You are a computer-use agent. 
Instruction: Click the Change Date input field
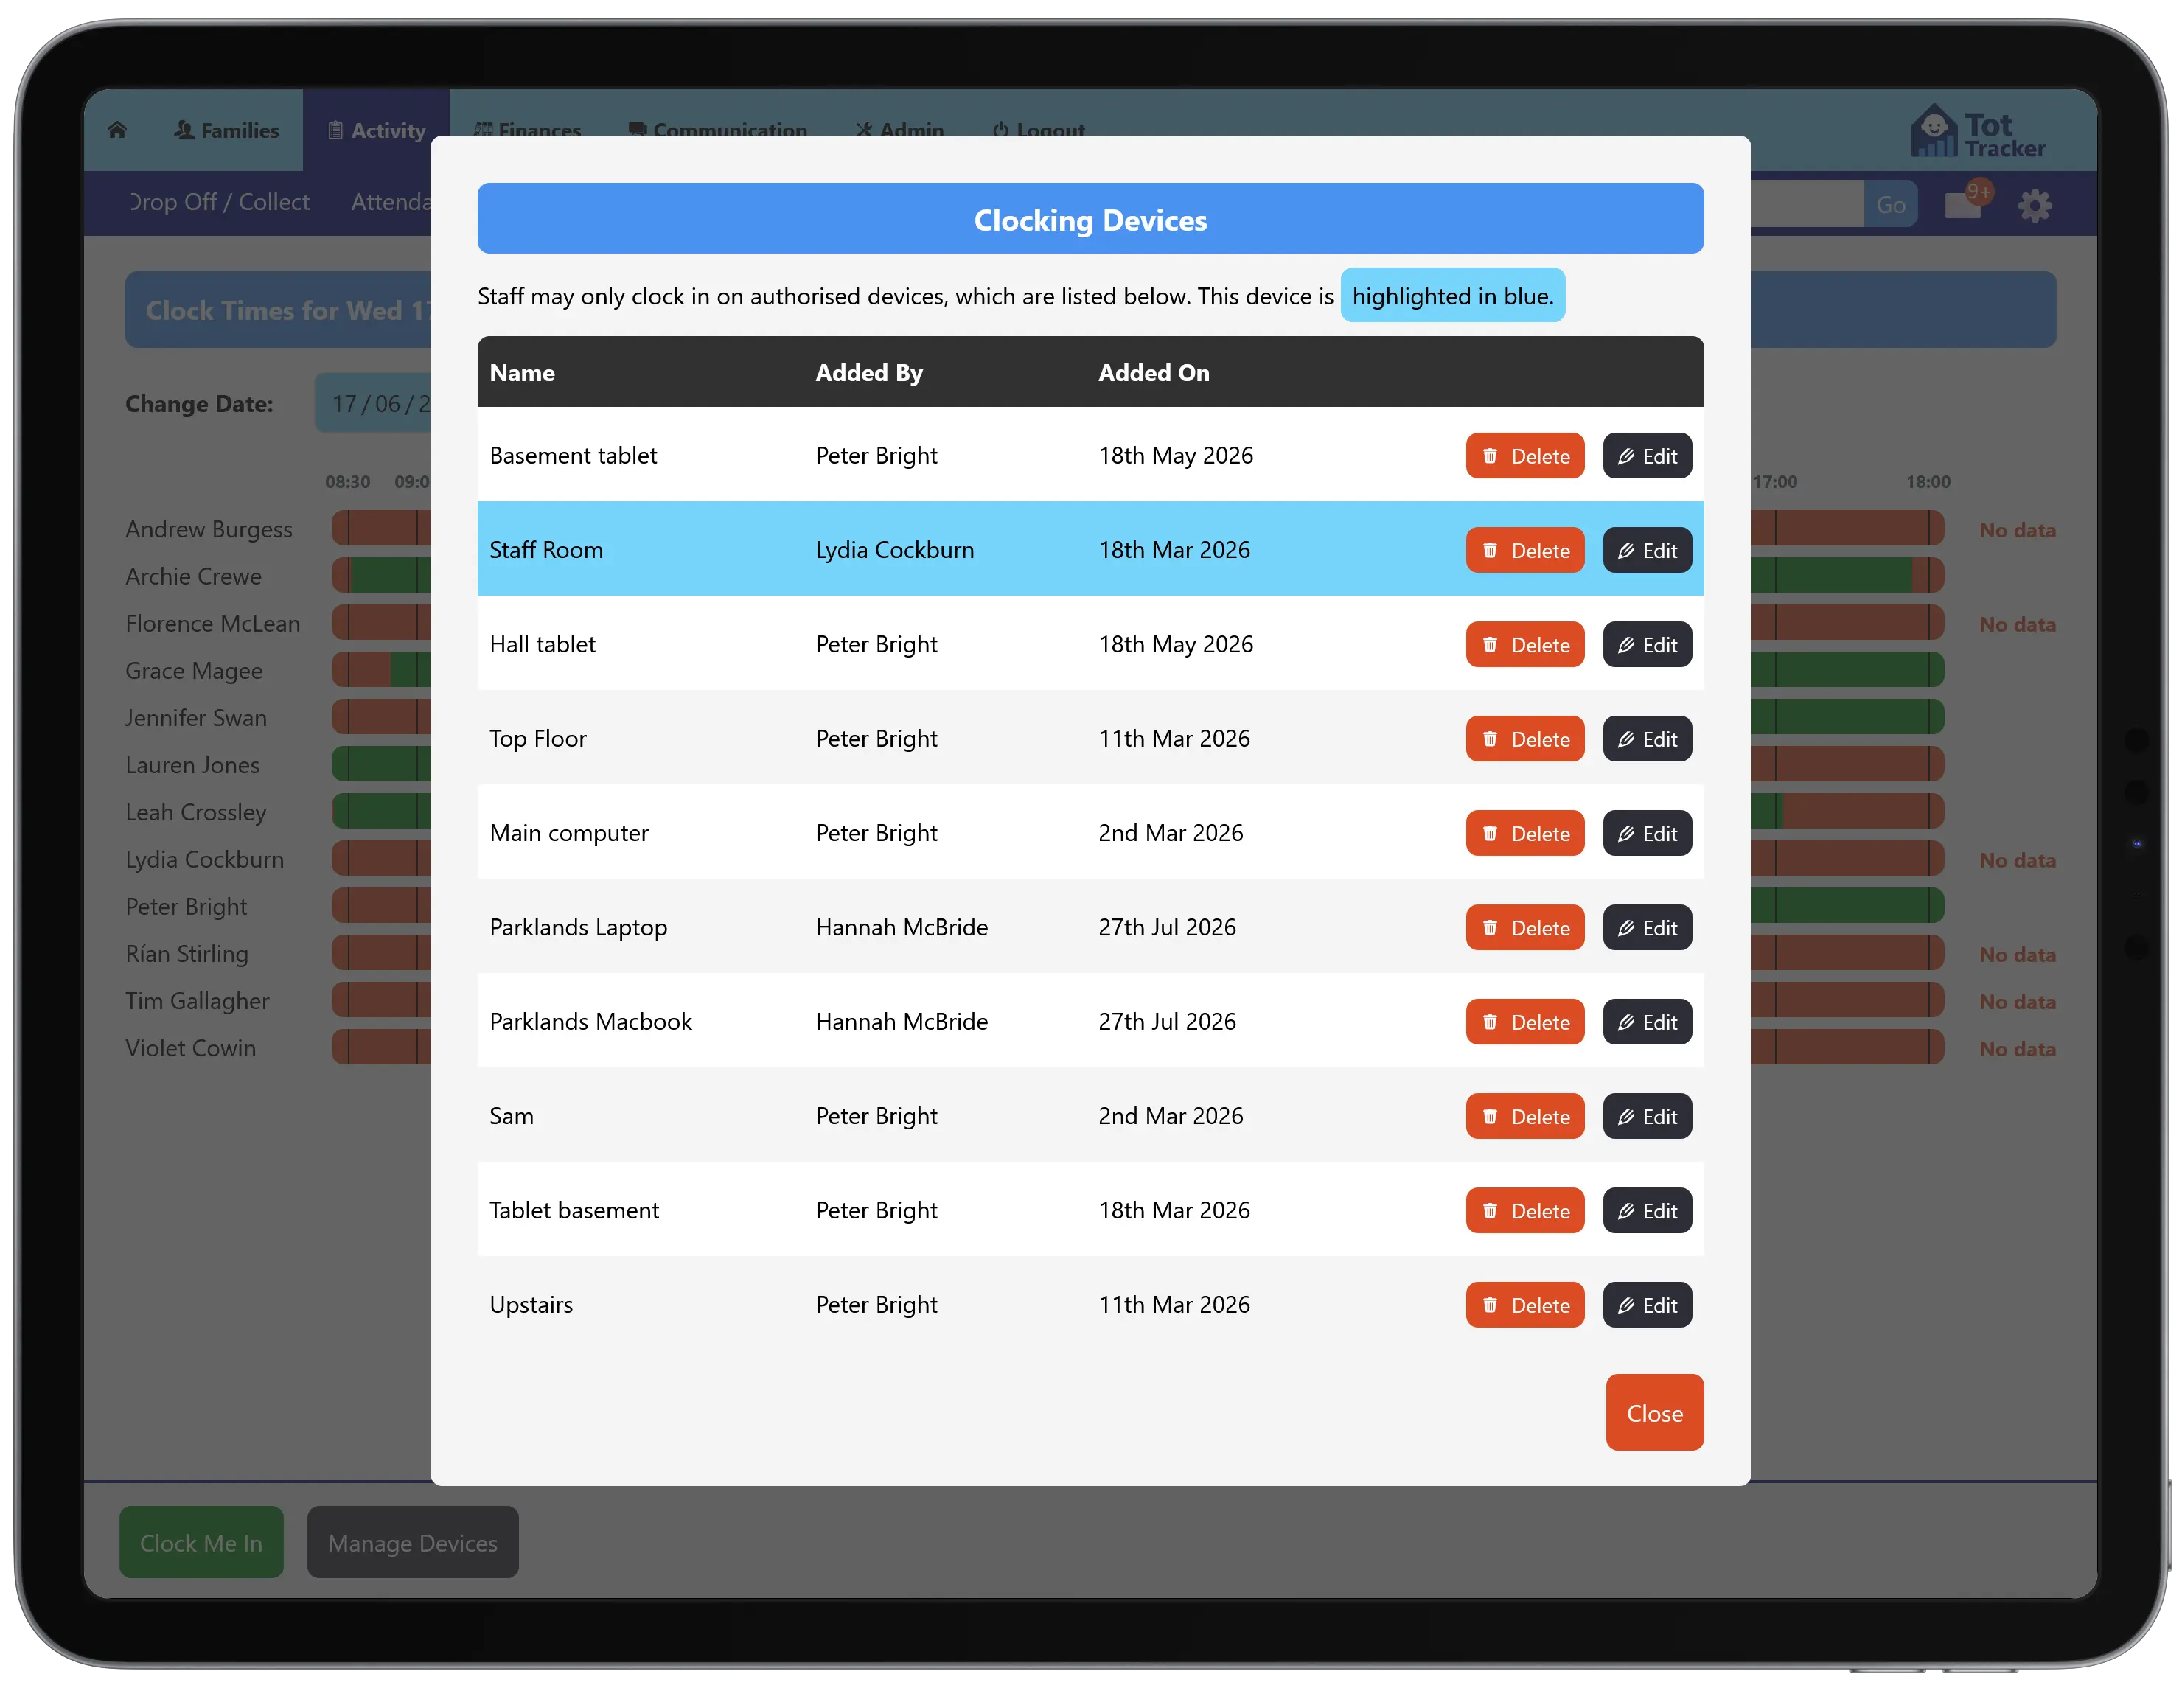[374, 403]
